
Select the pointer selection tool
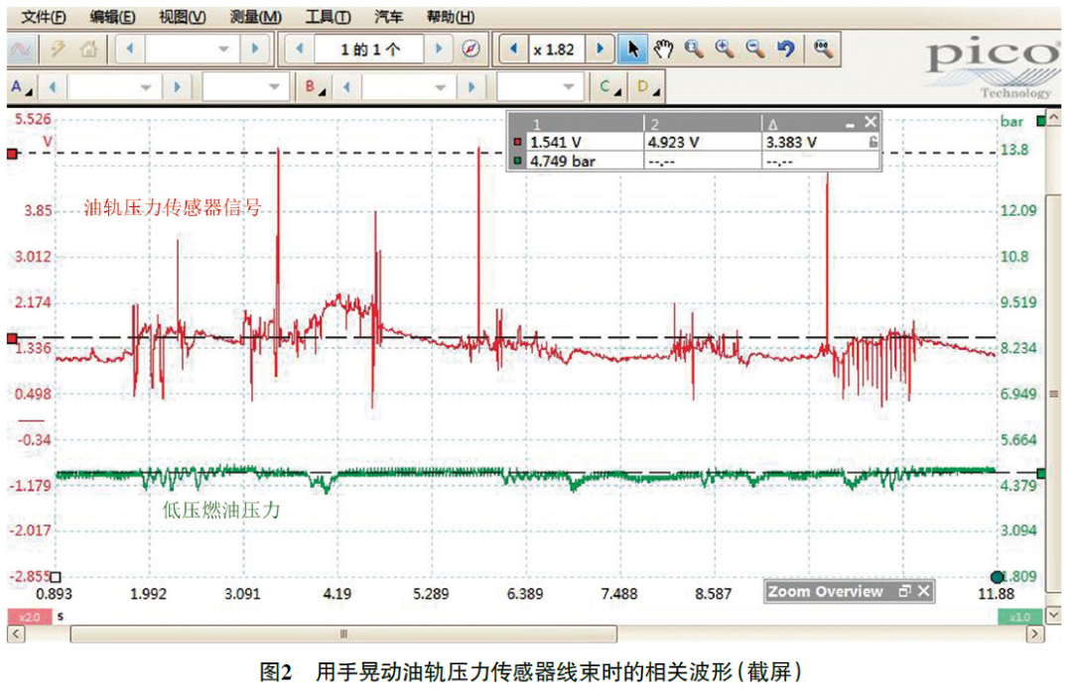coord(633,50)
